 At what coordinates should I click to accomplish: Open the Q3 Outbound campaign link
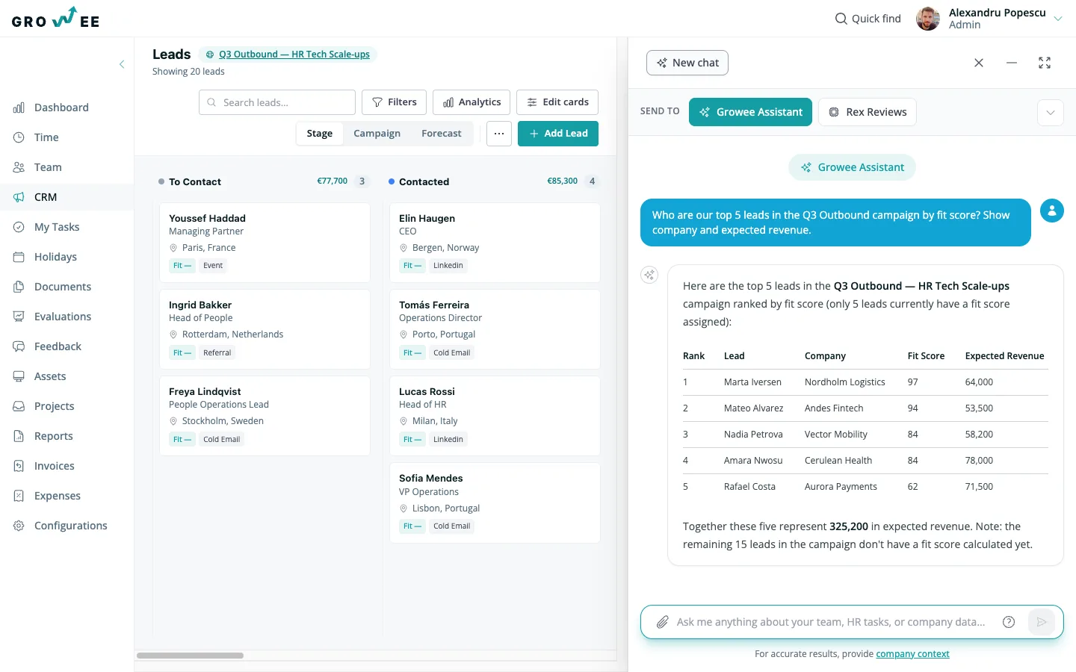pyautogui.click(x=294, y=54)
